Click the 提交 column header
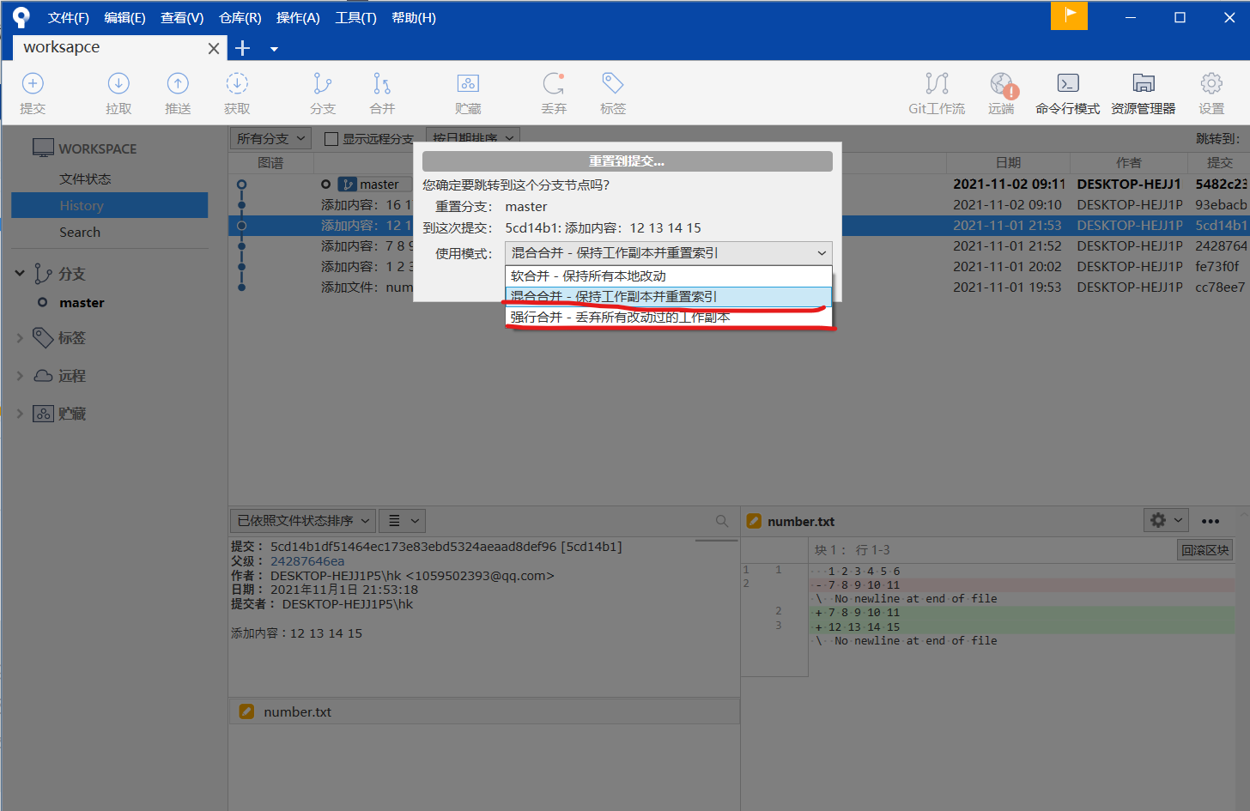 tap(1219, 163)
